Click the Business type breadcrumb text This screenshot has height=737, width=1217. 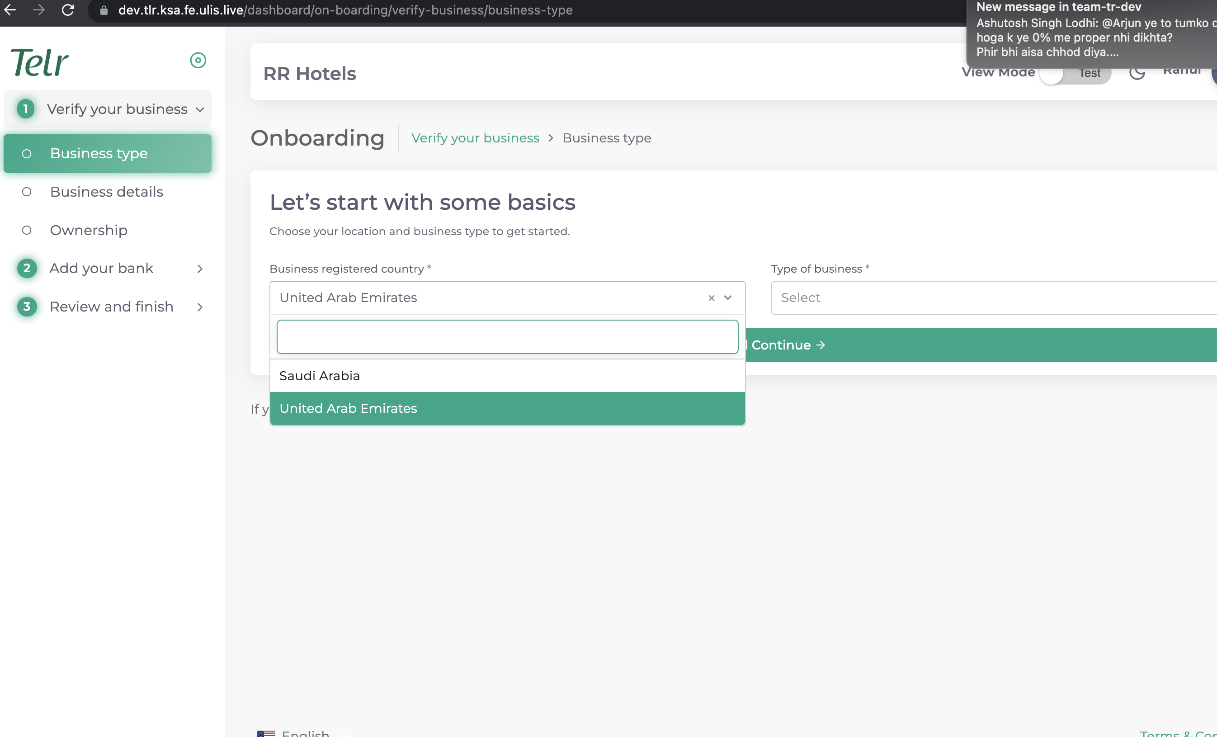click(607, 138)
